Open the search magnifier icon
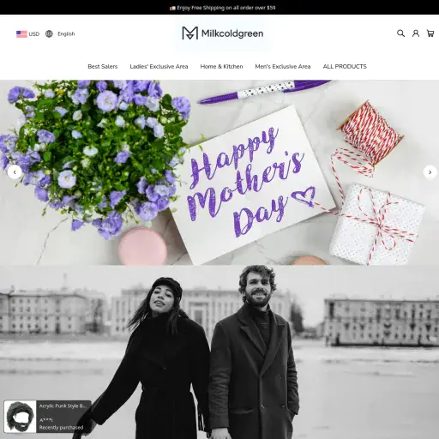439x439 pixels. pyautogui.click(x=400, y=33)
